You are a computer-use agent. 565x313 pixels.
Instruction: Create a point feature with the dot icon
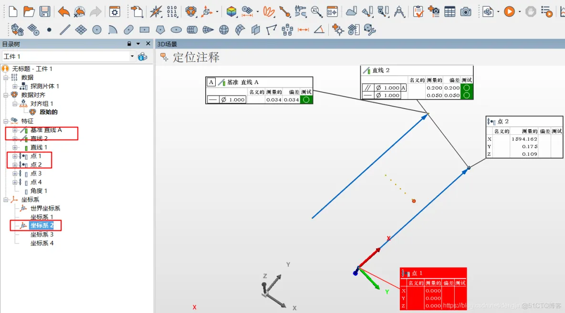[49, 30]
